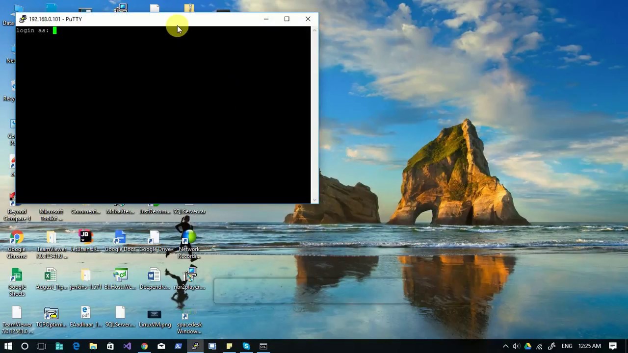The image size is (628, 353).
Task: Click the JustDecom... icon label
Action: tap(155, 212)
